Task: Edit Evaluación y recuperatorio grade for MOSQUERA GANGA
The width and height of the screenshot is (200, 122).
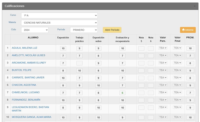Action: point(122,117)
